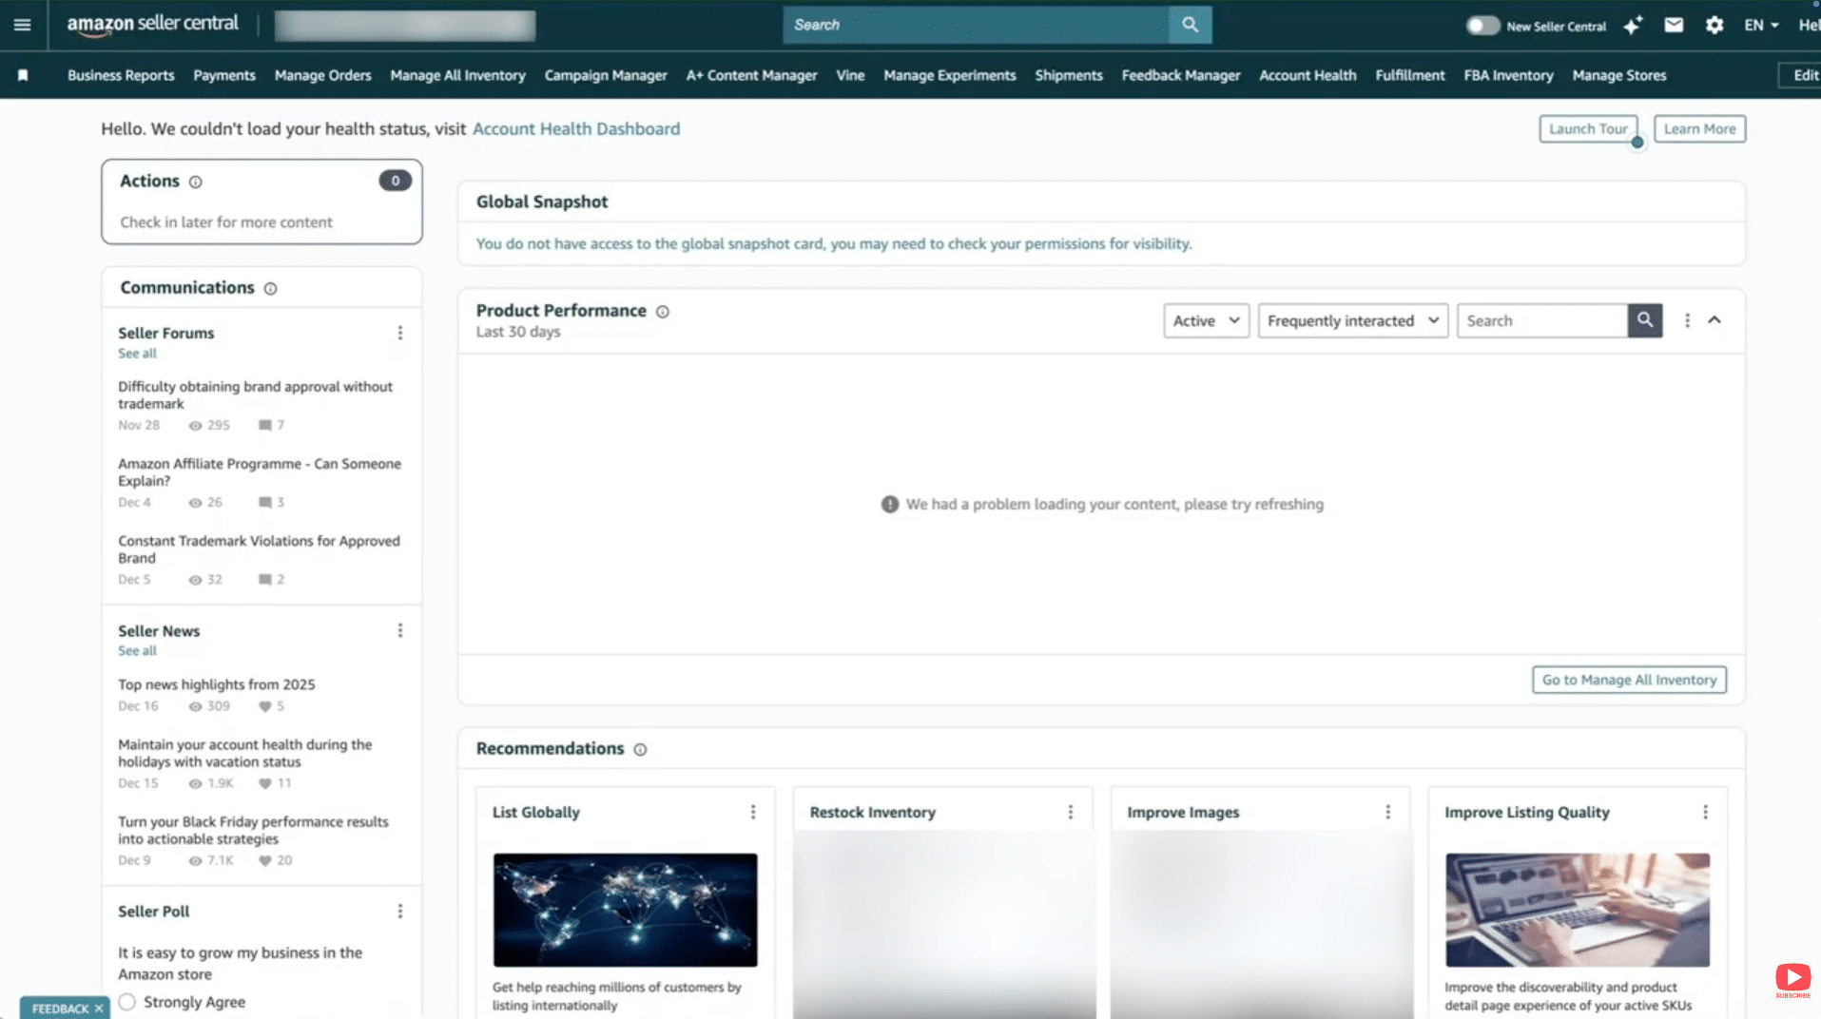Open Feedback Manager from the navigation bar
The height and width of the screenshot is (1019, 1821).
(x=1180, y=75)
